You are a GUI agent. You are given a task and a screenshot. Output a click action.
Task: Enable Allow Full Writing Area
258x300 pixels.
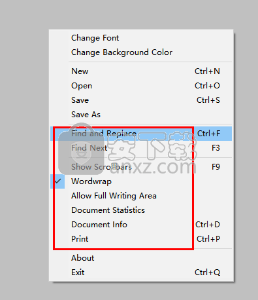[x=141, y=196]
